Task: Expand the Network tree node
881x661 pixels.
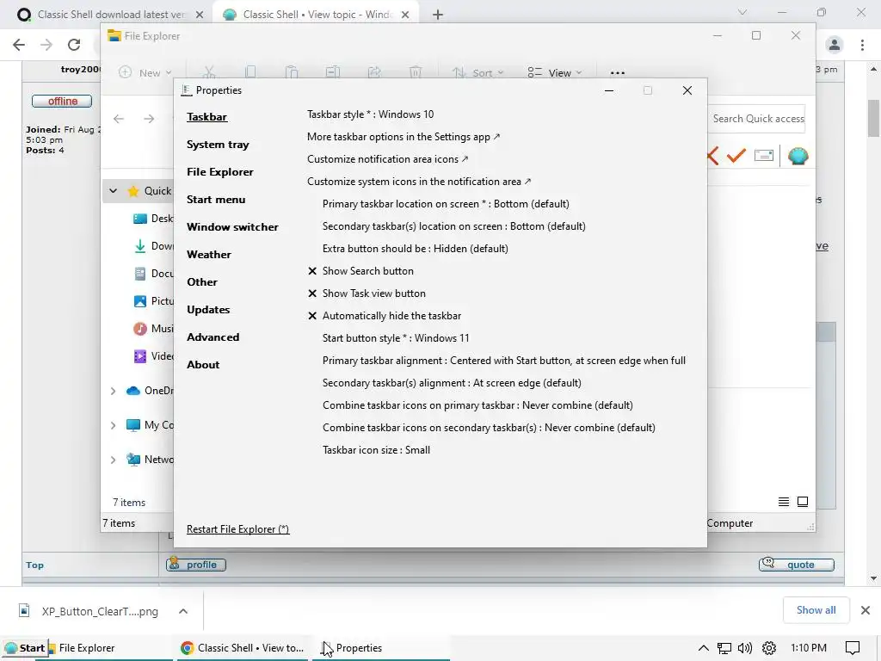Action: coord(113,460)
